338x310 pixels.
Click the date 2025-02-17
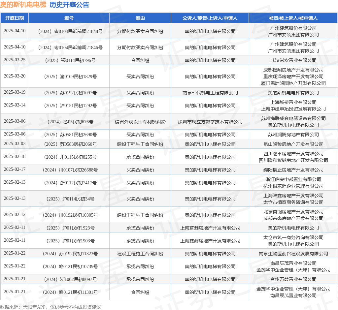15,170
